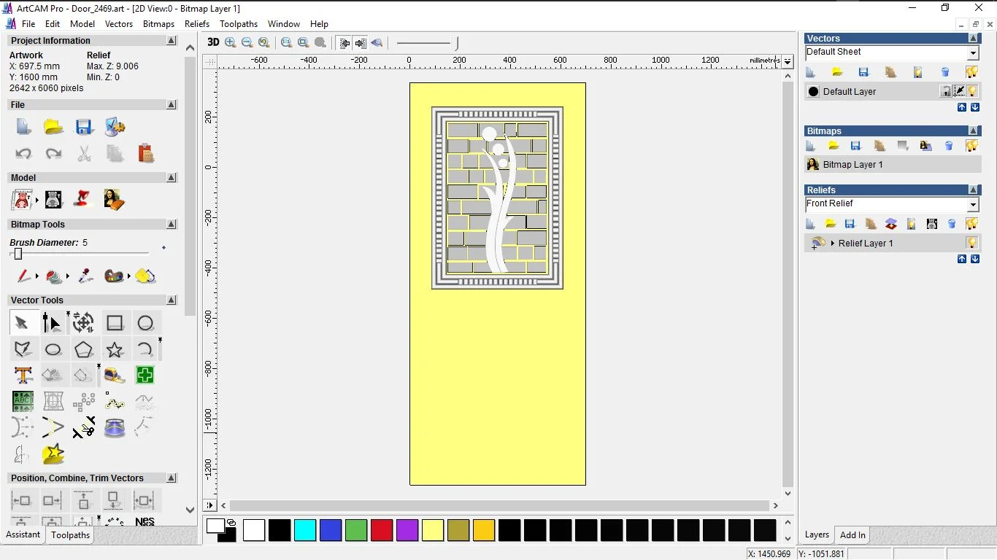This screenshot has width=997, height=560.
Task: Click the Create Ellipse tool icon
Action: 53,349
